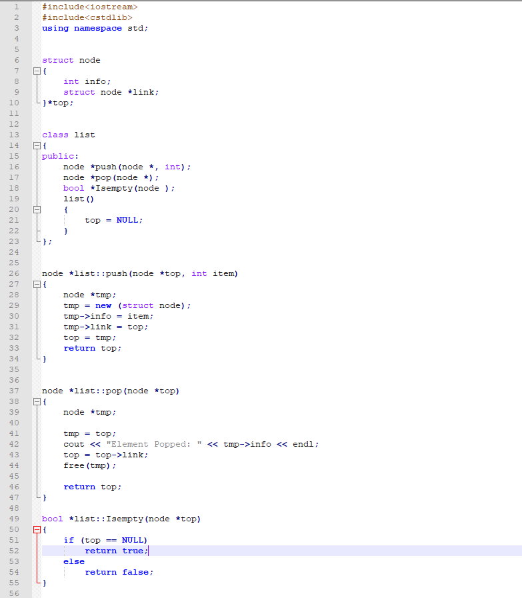Click line number 1 in the margin
522x598 pixels.
(17, 7)
